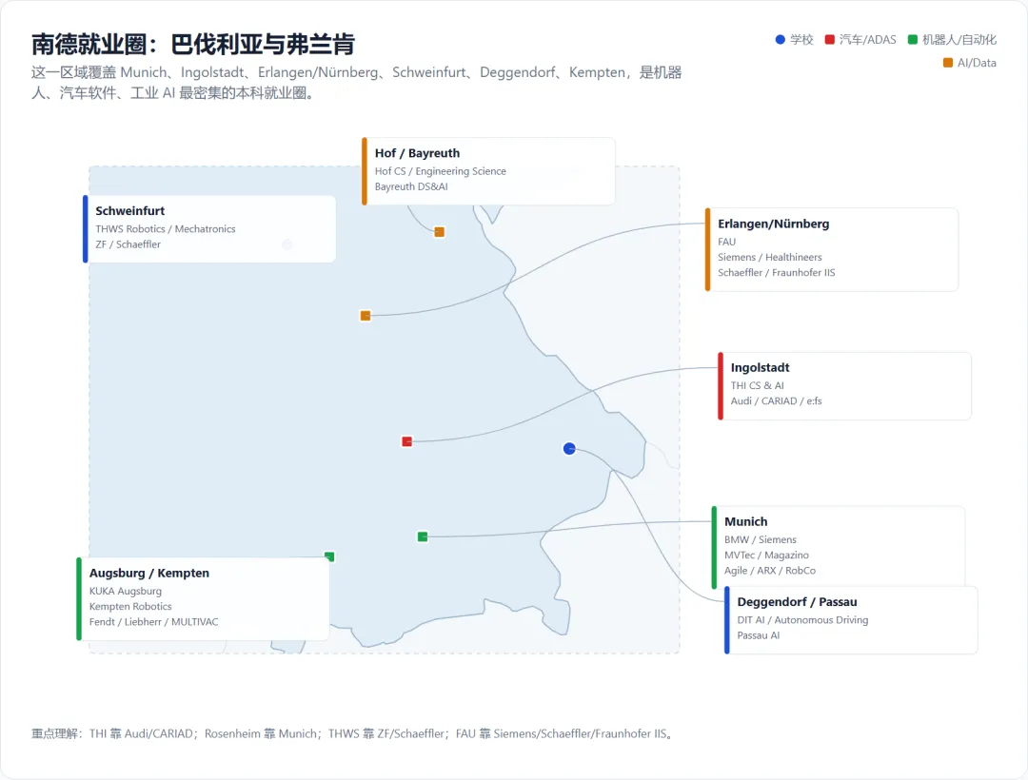1028x780 pixels.
Task: Click 'KUKA Augsburg' line
Action: tap(126, 591)
